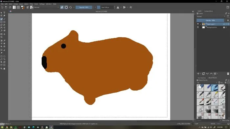The width and height of the screenshot is (230, 129).
Task: Select the Move tool
Action: coord(4,34)
